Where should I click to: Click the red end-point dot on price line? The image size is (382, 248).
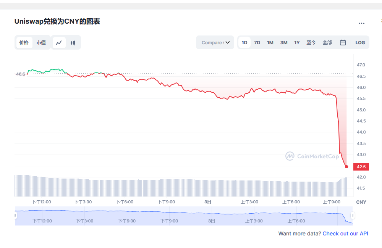(x=346, y=167)
